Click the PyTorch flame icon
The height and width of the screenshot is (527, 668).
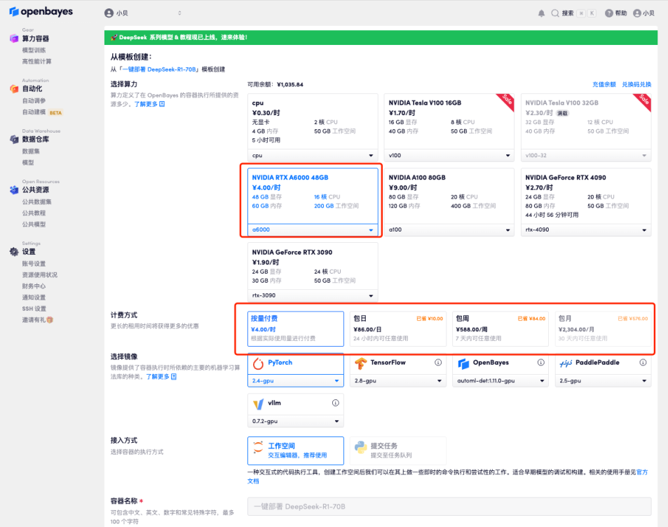tap(258, 363)
